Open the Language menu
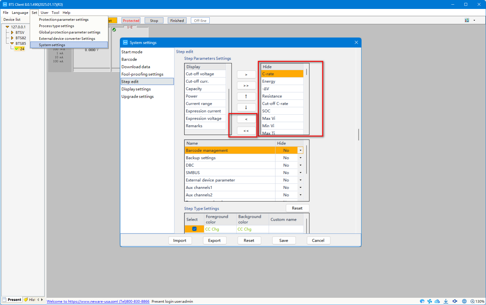Screen dimensions: 486x305 [20, 12]
